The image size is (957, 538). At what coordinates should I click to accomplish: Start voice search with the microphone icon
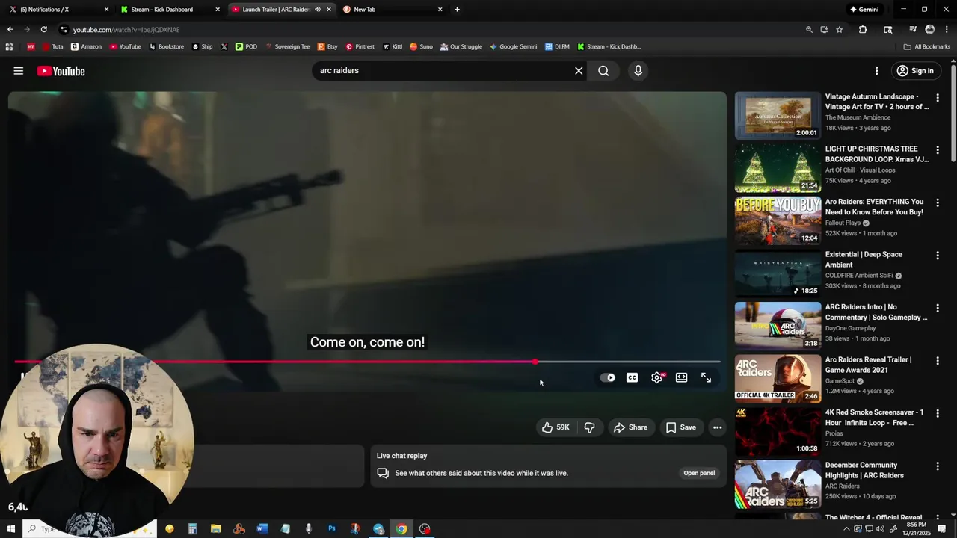pos(638,71)
